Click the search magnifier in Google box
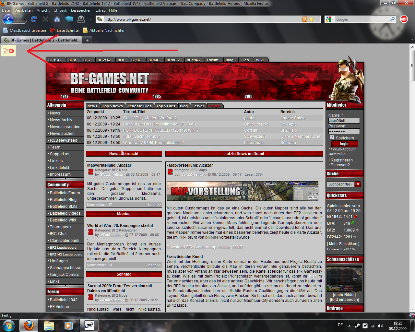 click(x=392, y=19)
